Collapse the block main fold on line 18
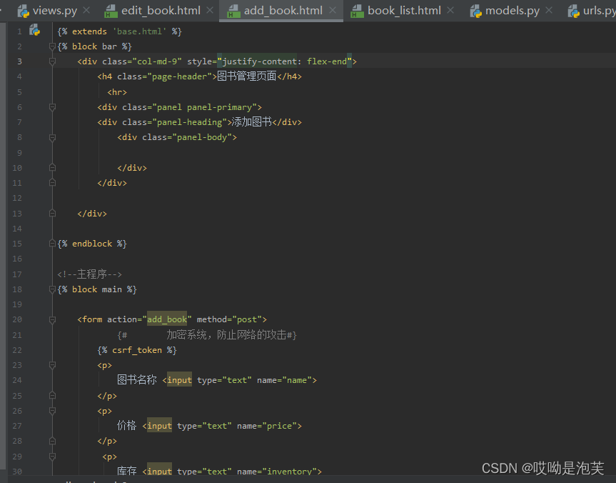The image size is (616, 483). 52,289
